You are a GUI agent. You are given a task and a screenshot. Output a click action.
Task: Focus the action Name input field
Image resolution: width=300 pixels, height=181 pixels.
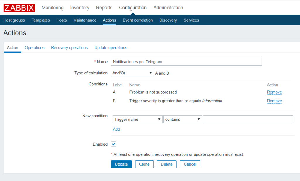point(186,62)
